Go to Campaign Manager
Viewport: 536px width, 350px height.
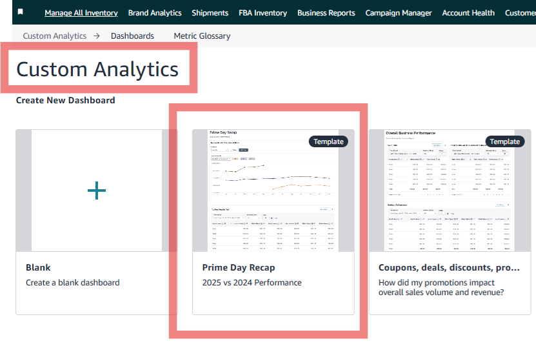(x=398, y=13)
